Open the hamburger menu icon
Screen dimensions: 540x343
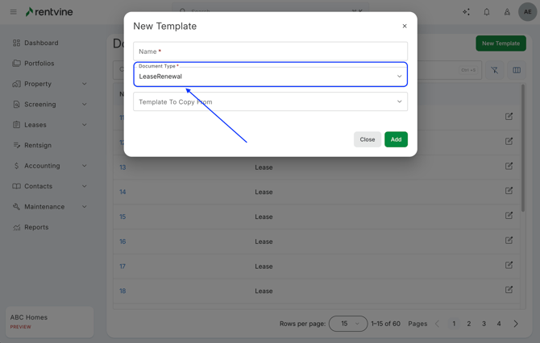click(13, 12)
